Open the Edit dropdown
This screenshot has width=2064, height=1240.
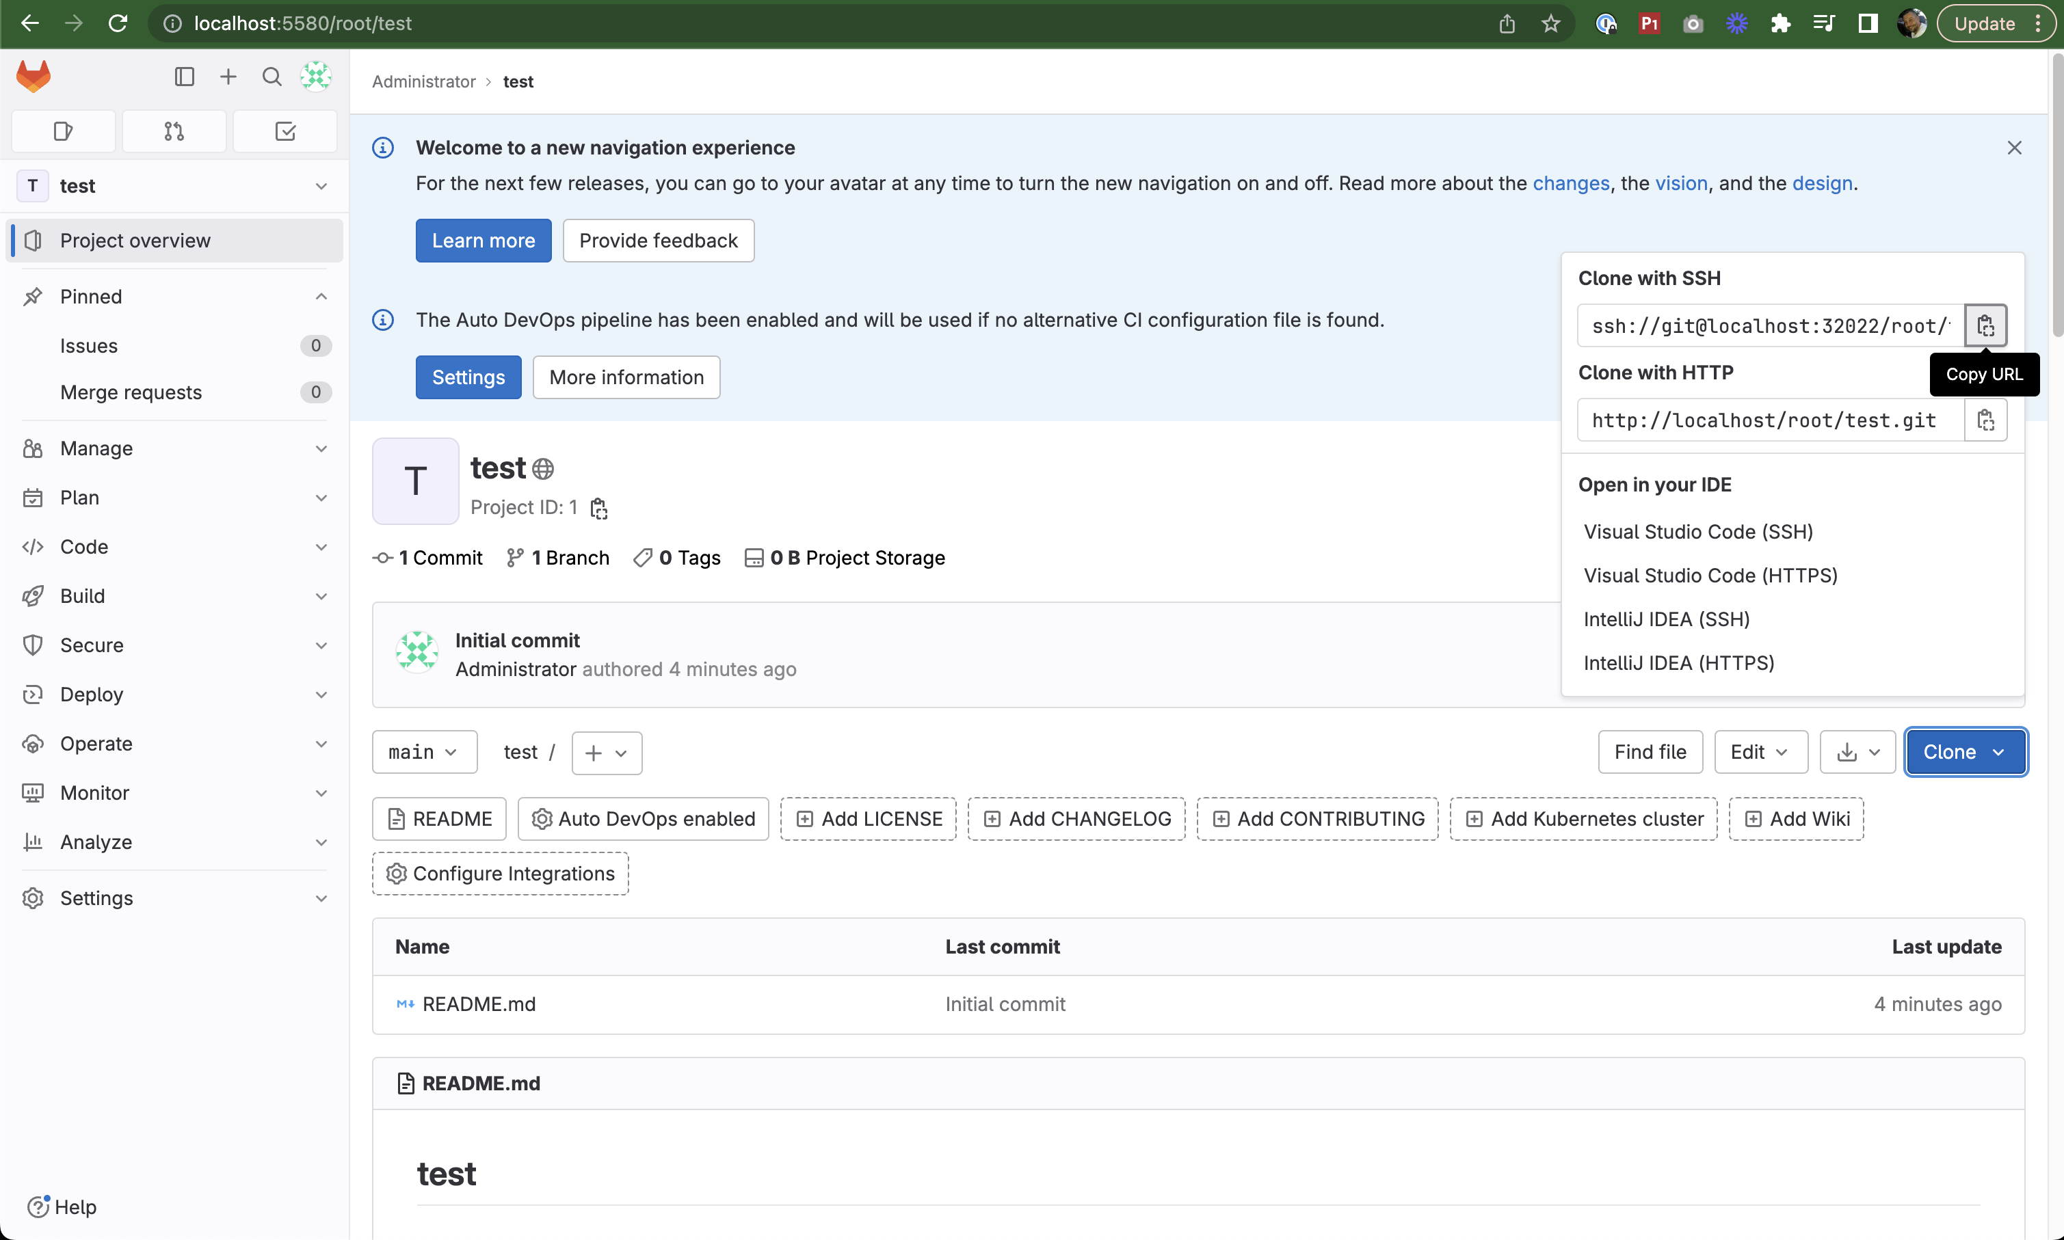(x=1760, y=752)
